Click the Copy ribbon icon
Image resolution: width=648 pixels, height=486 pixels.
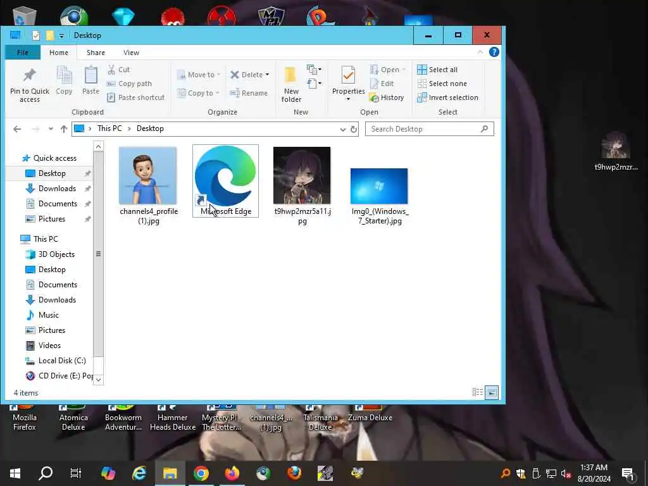pos(64,80)
